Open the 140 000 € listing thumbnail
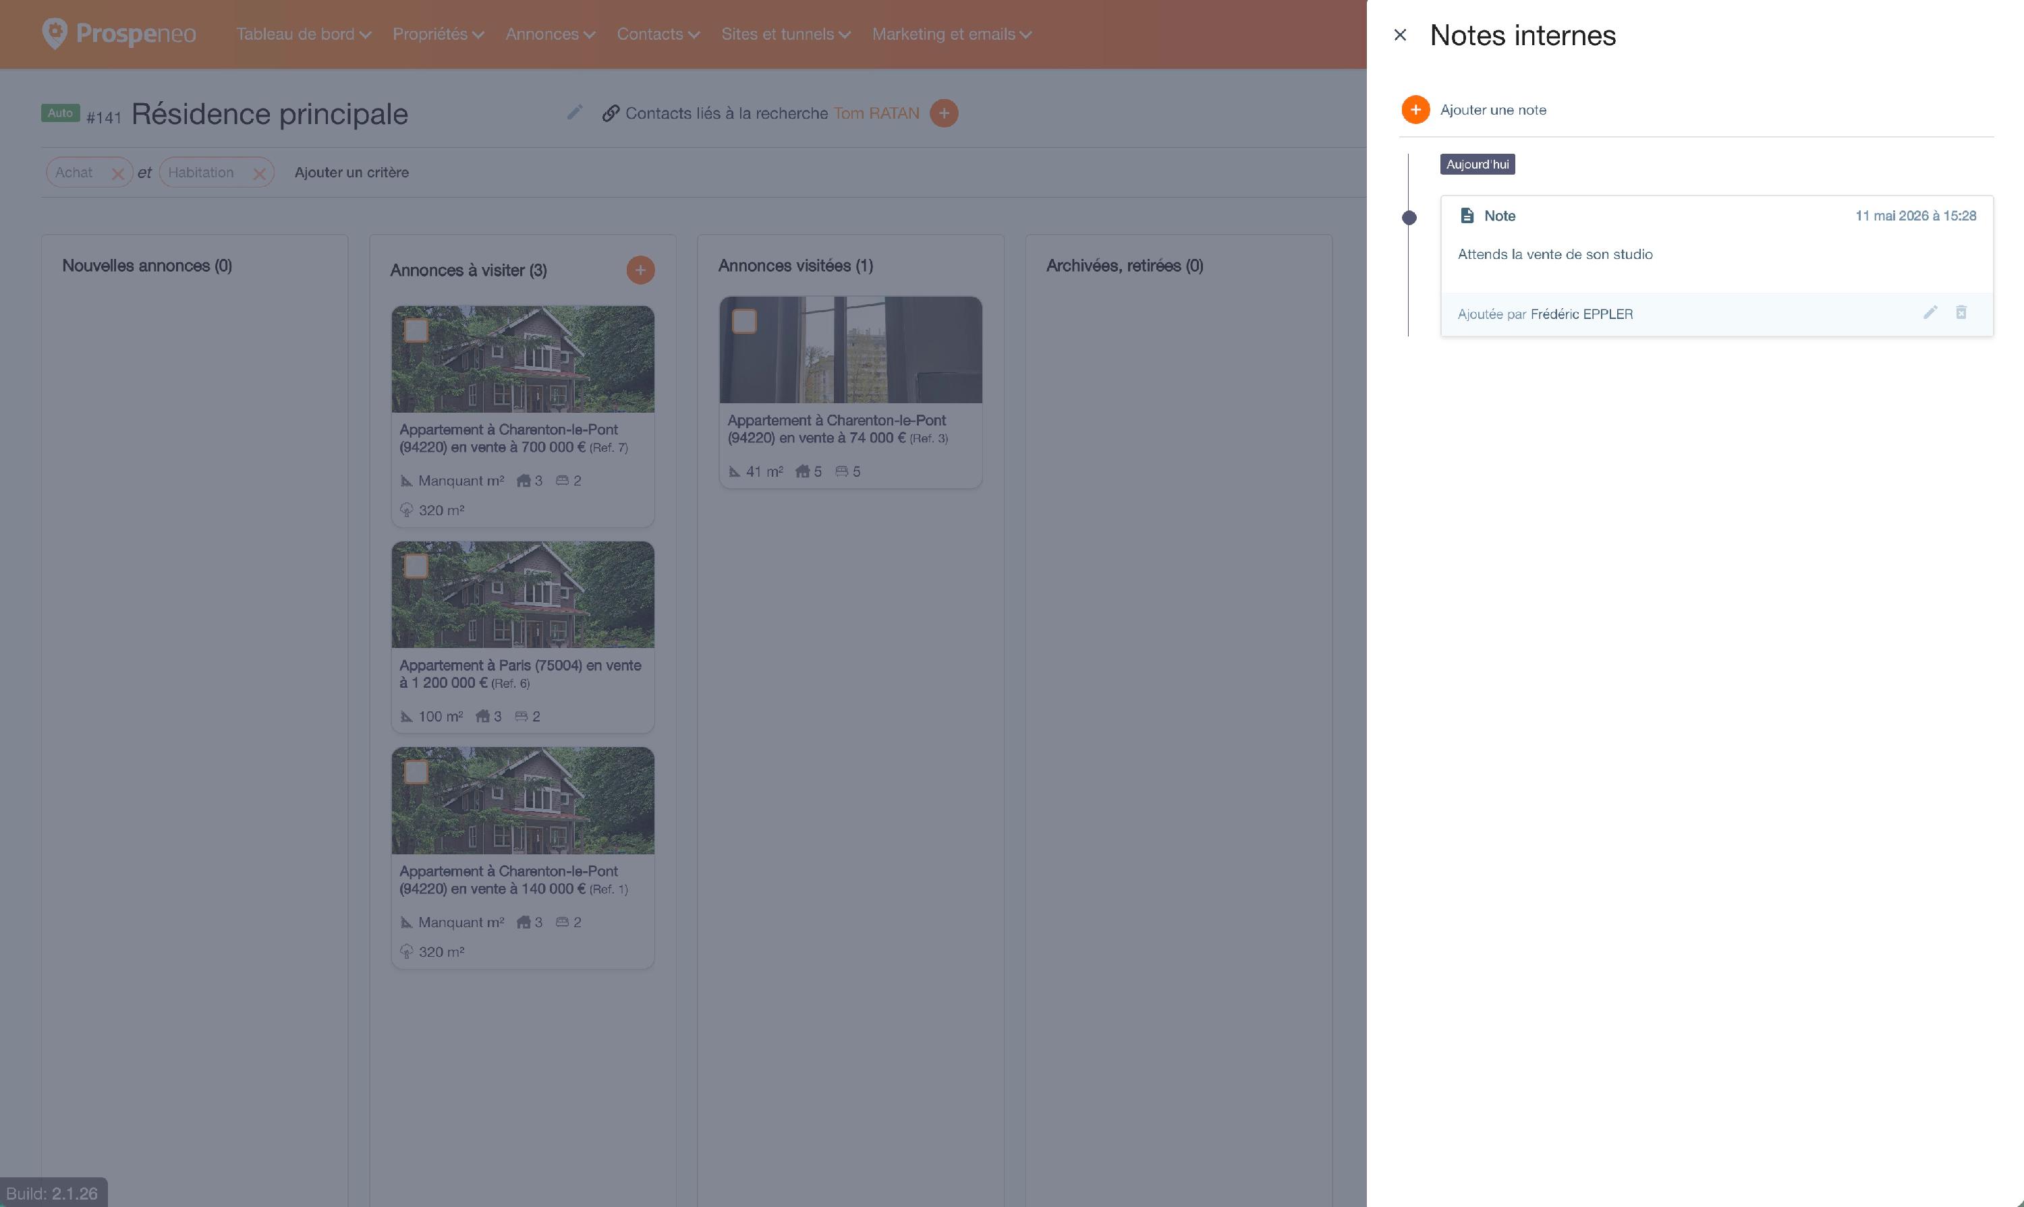The height and width of the screenshot is (1207, 2024). click(524, 801)
